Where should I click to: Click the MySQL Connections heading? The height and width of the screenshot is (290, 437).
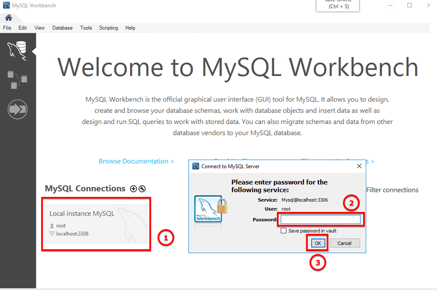tap(85, 189)
